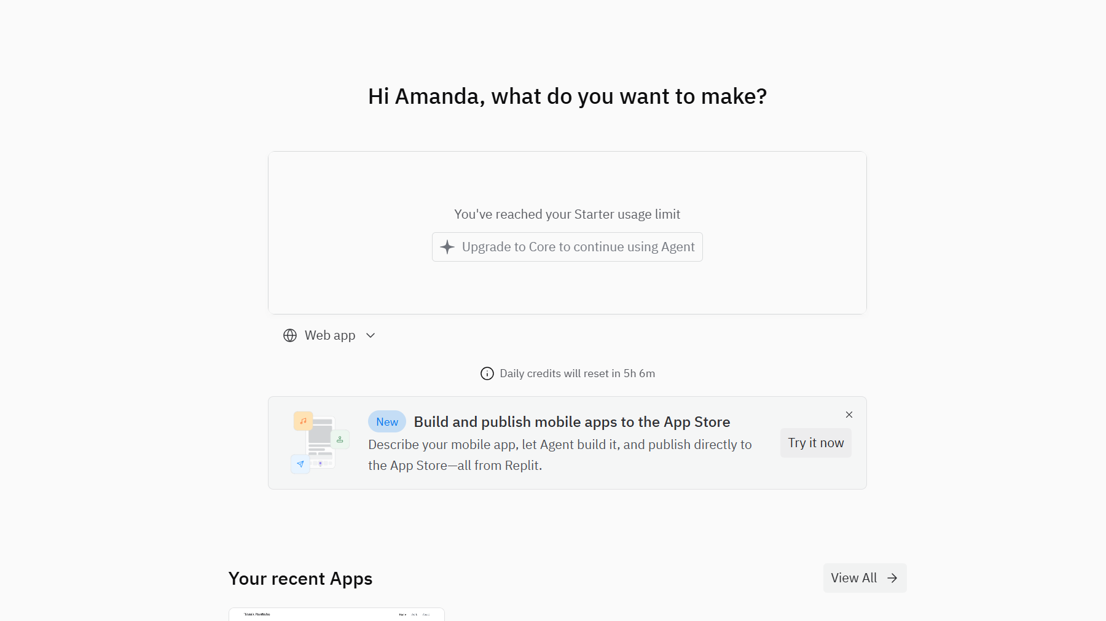This screenshot has height=621, width=1106.
Task: Click the arrow icon on View All
Action: 892,578
